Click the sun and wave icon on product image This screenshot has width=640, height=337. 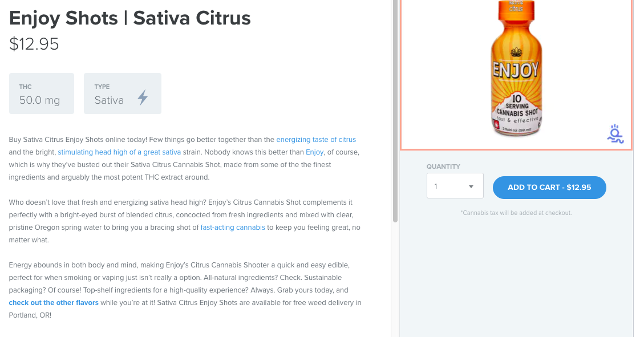(x=615, y=134)
